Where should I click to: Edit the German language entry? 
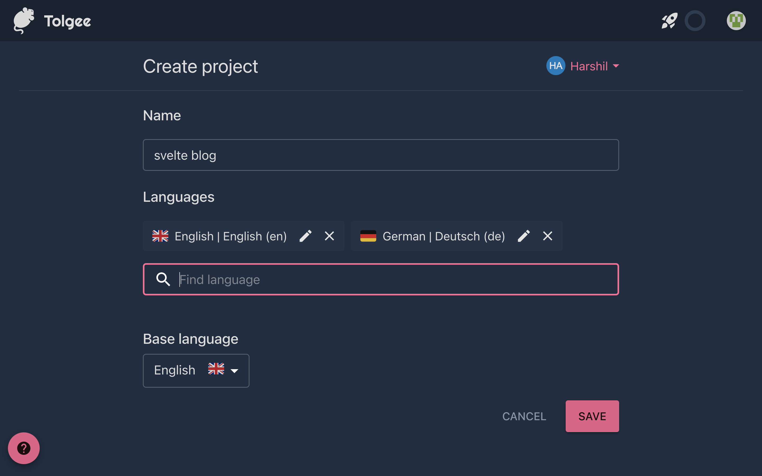[x=523, y=236]
